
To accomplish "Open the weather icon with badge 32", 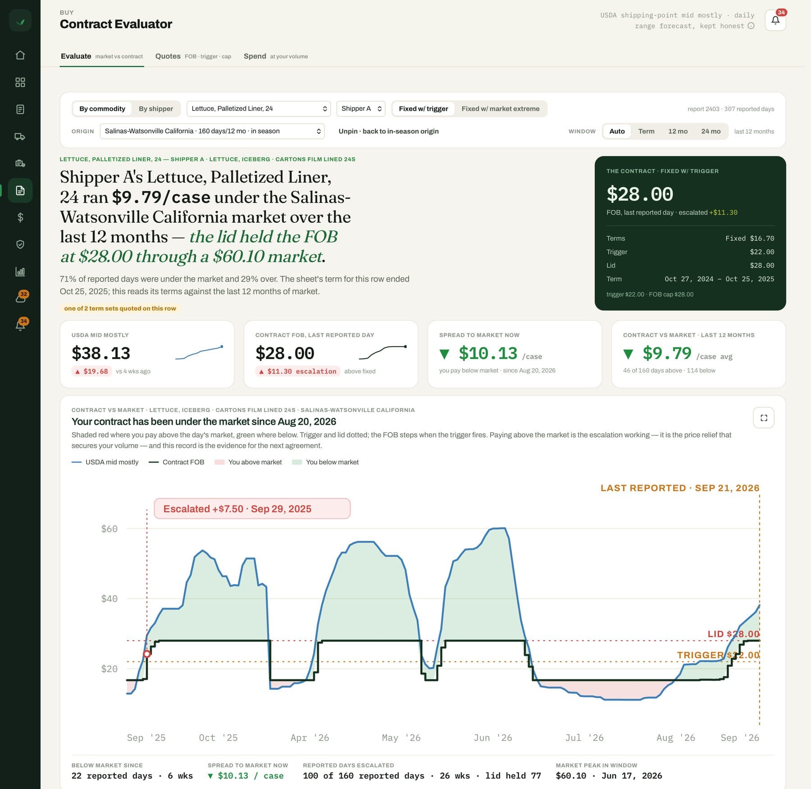I will coord(20,298).
